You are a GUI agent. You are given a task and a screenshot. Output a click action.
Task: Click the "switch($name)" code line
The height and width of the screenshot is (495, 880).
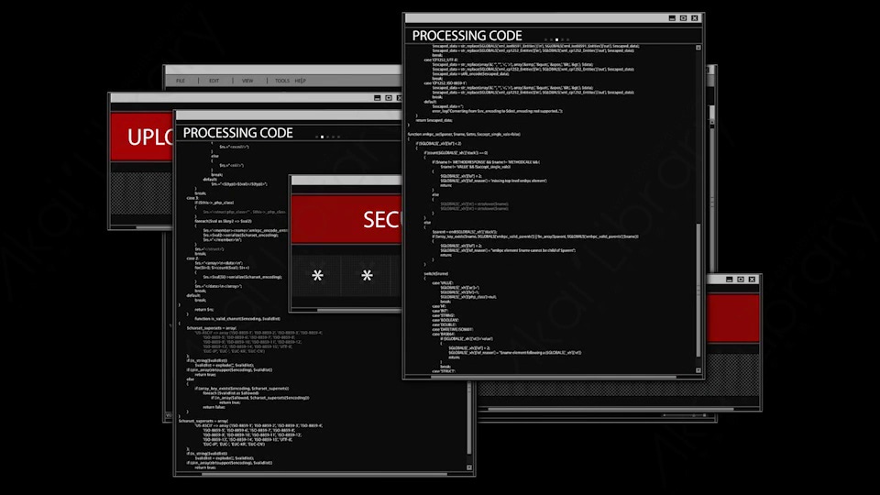436,274
